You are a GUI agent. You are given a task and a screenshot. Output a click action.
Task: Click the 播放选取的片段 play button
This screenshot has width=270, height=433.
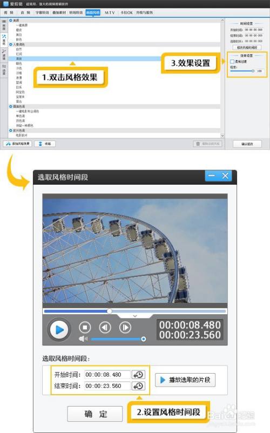[x=185, y=380]
